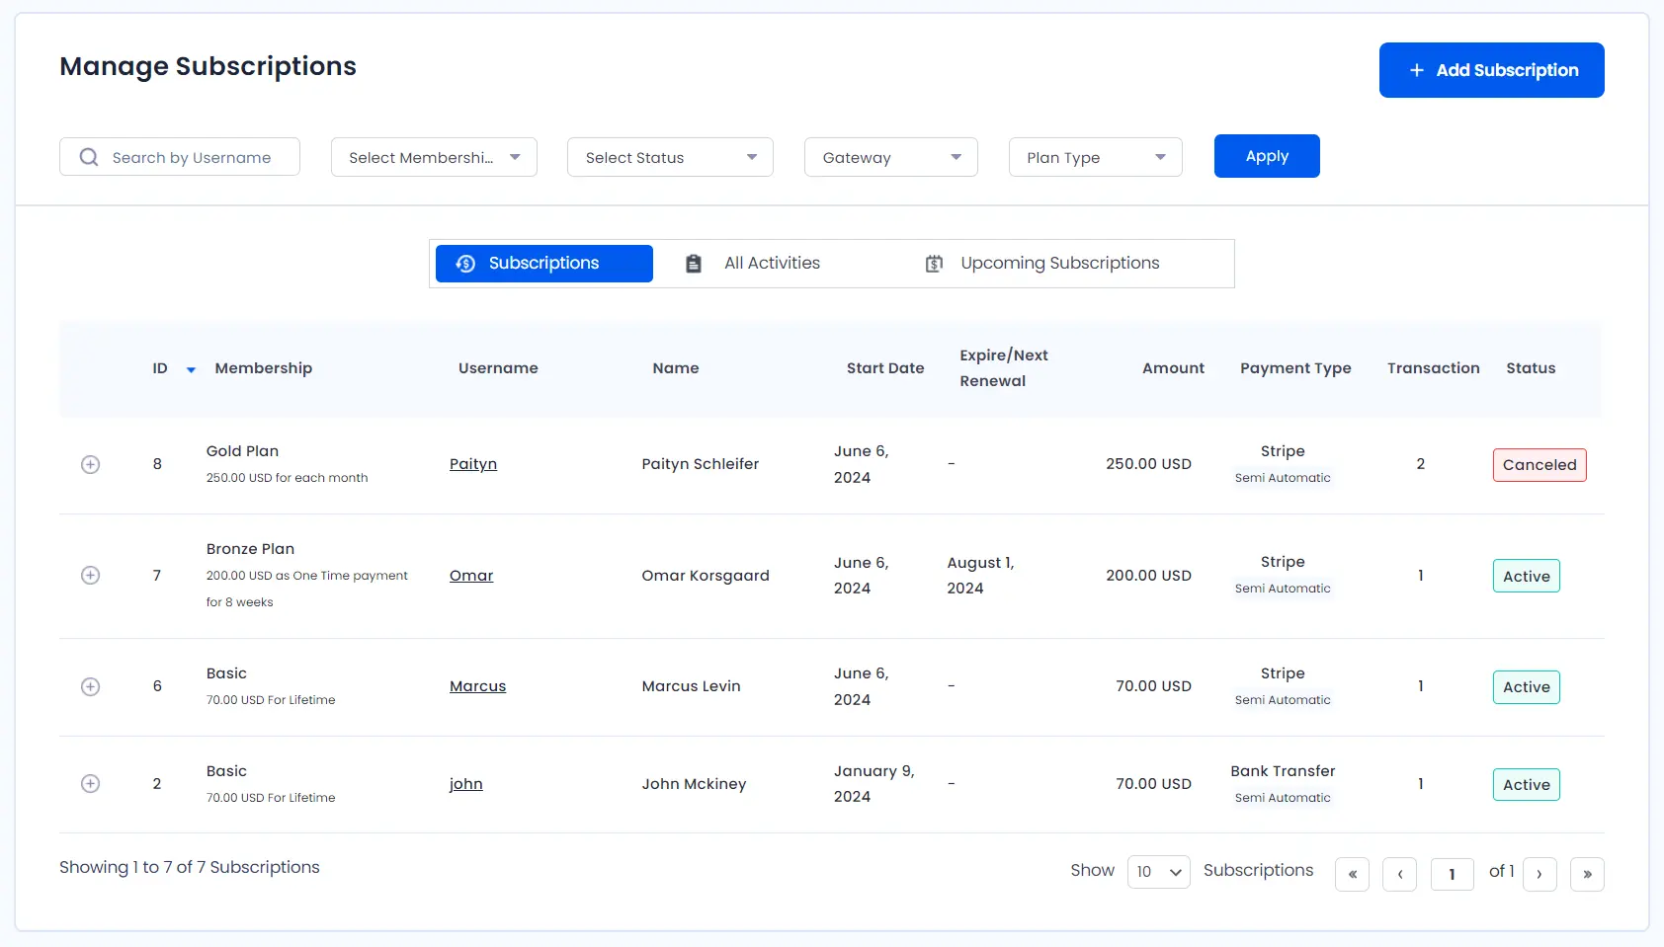Click the Status column header
The height and width of the screenshot is (947, 1664).
pyautogui.click(x=1531, y=368)
